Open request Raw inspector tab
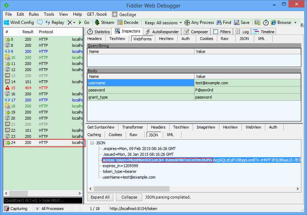 pos(225,39)
